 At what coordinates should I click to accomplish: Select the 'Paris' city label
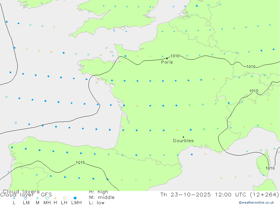pyautogui.click(x=167, y=62)
